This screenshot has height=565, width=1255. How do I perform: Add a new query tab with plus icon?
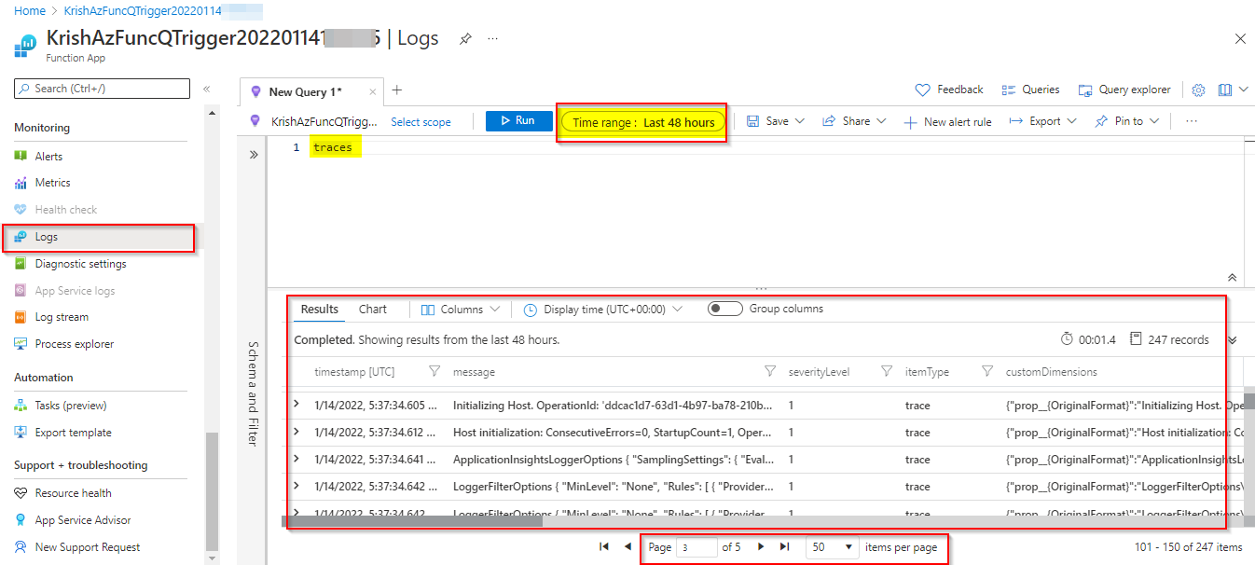point(396,90)
